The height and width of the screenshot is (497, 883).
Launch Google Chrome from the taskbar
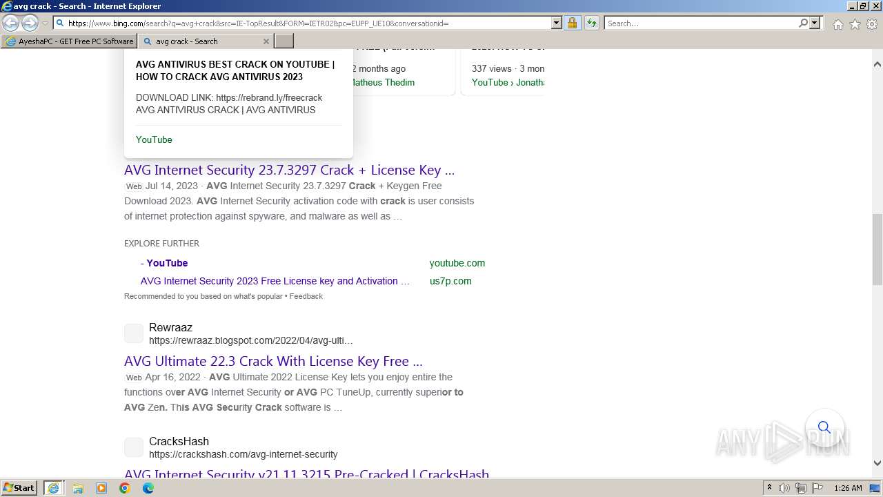pyautogui.click(x=125, y=488)
